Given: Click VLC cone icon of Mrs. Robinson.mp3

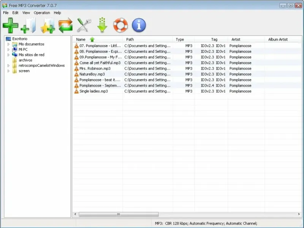Looking at the screenshot, I should (76, 68).
